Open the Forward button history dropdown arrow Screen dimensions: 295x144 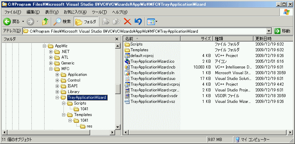tap(37, 22)
